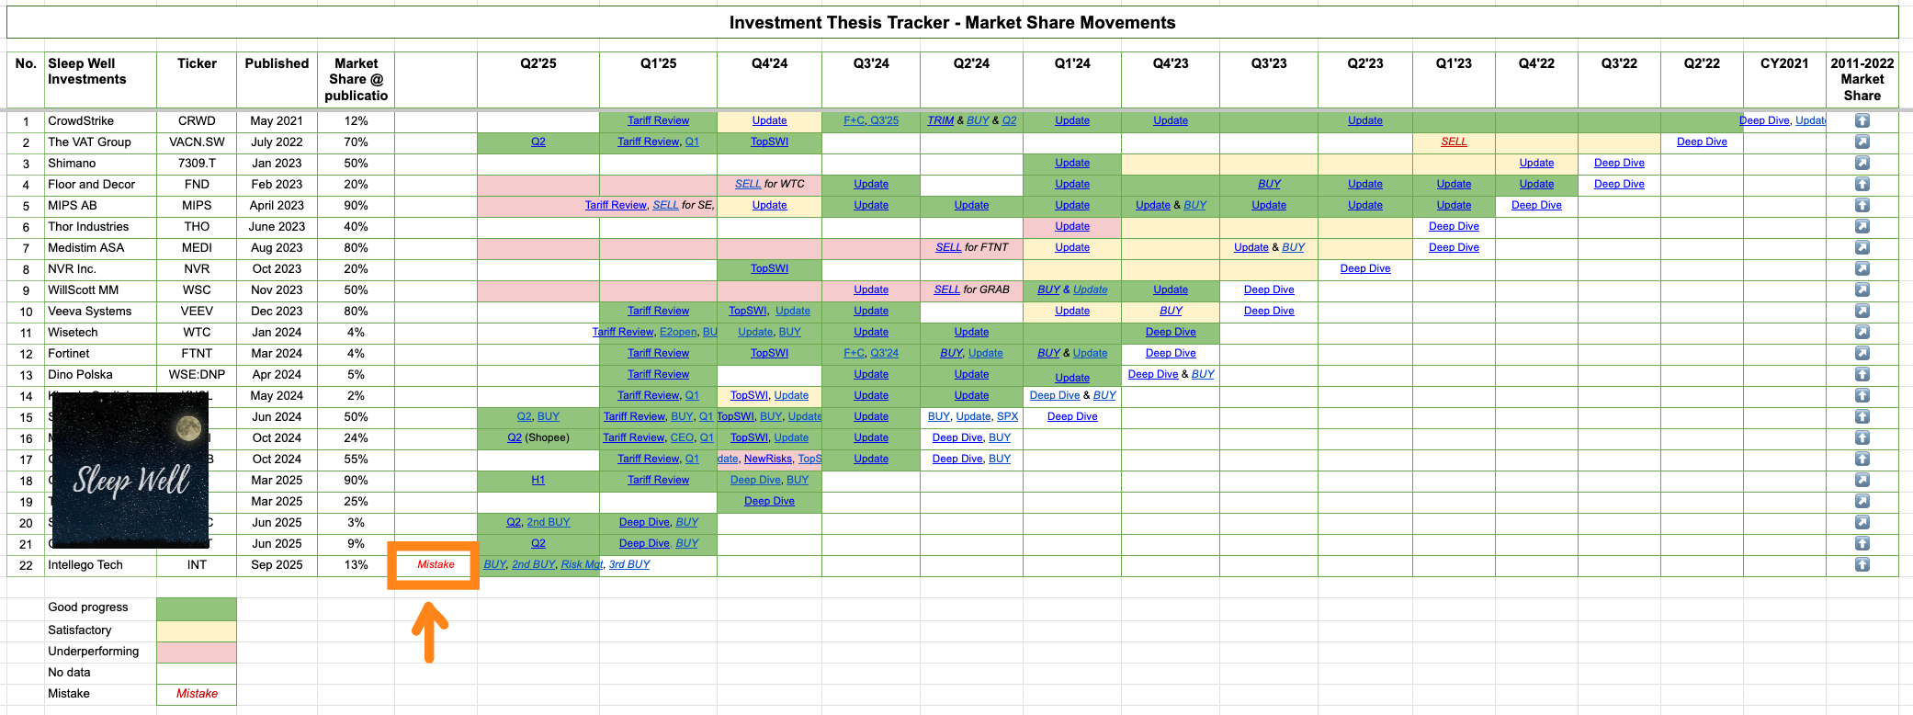Open the Q3'25 link in the CrowdStrike row
The width and height of the screenshot is (1913, 715).
pos(884,120)
